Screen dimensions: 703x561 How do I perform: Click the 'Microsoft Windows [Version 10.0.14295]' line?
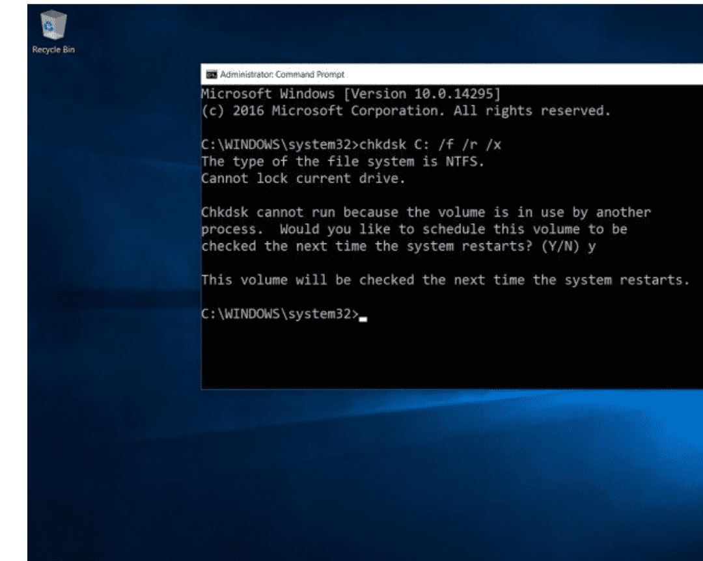pos(351,94)
